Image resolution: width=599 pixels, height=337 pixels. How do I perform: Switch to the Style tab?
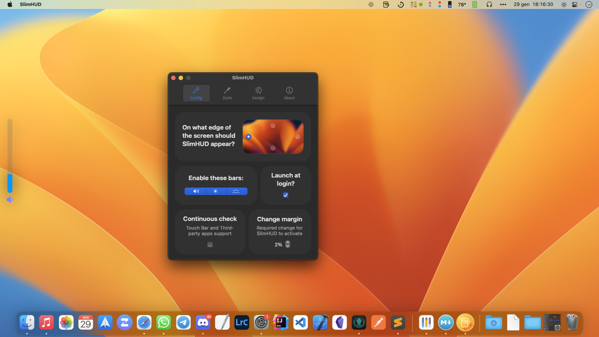(227, 93)
